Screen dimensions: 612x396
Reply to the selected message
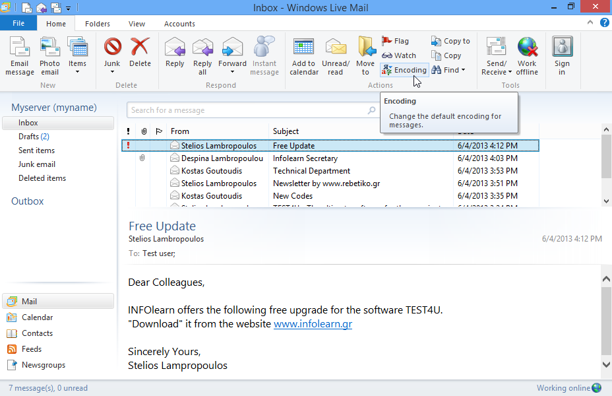[175, 52]
